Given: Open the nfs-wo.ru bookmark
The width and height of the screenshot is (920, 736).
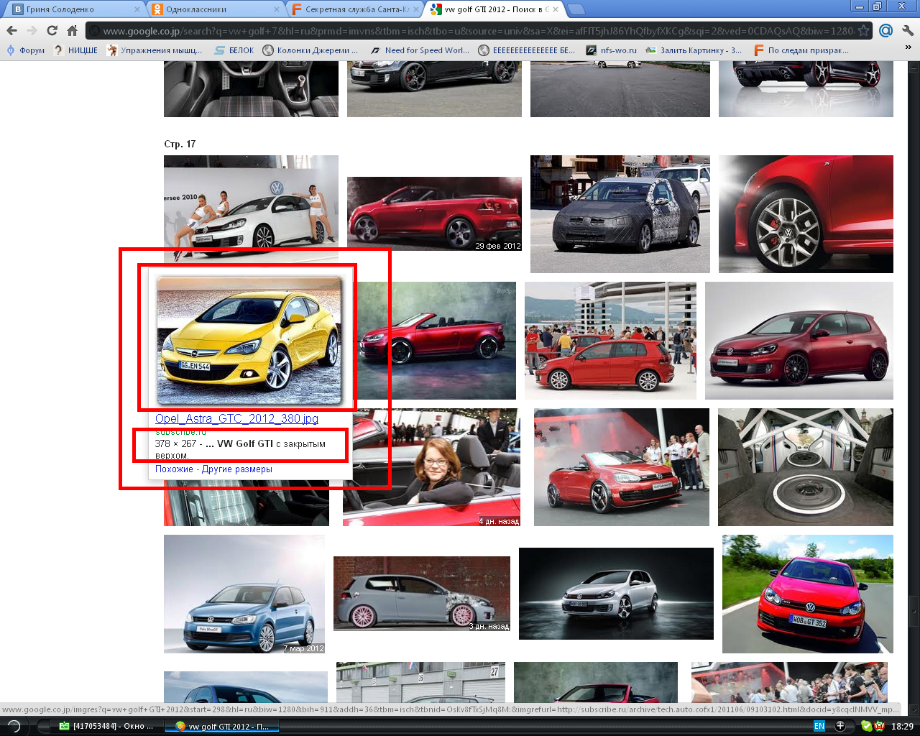Looking at the screenshot, I should pos(612,50).
